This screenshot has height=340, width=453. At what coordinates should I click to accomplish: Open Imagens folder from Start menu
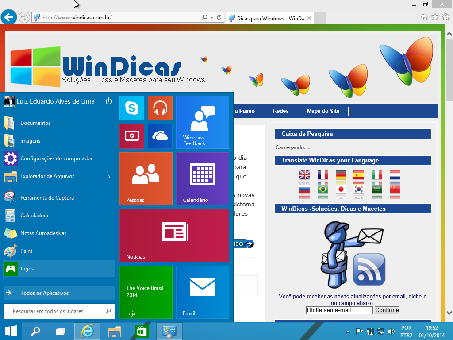[x=59, y=141]
